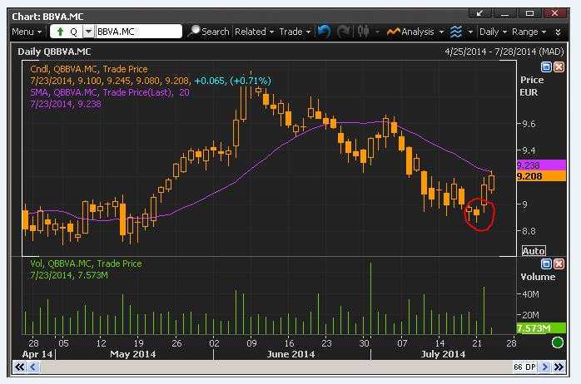
Task: Open the Range dropdown
Action: point(529,32)
